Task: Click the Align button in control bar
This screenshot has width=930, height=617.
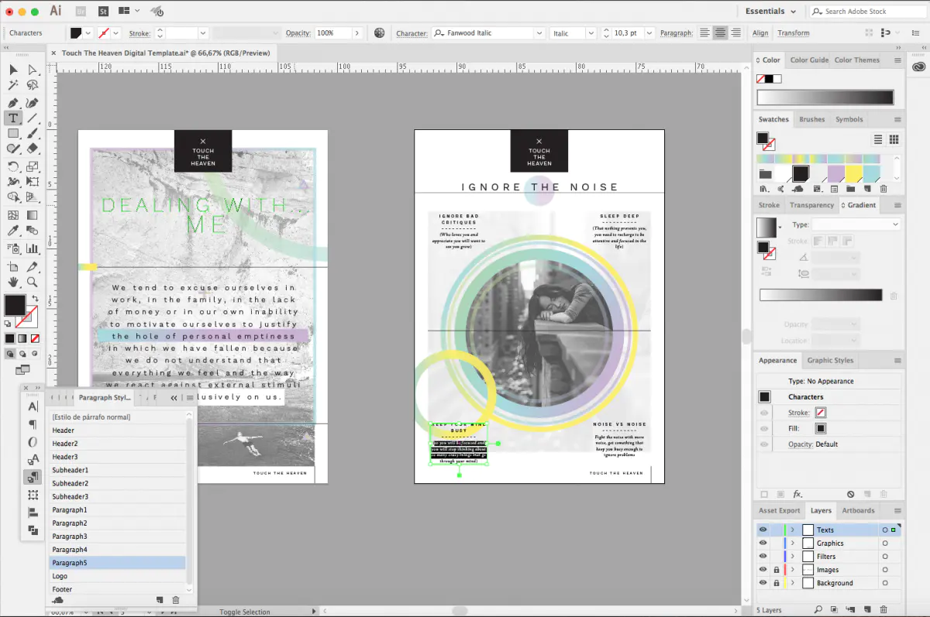Action: (760, 33)
